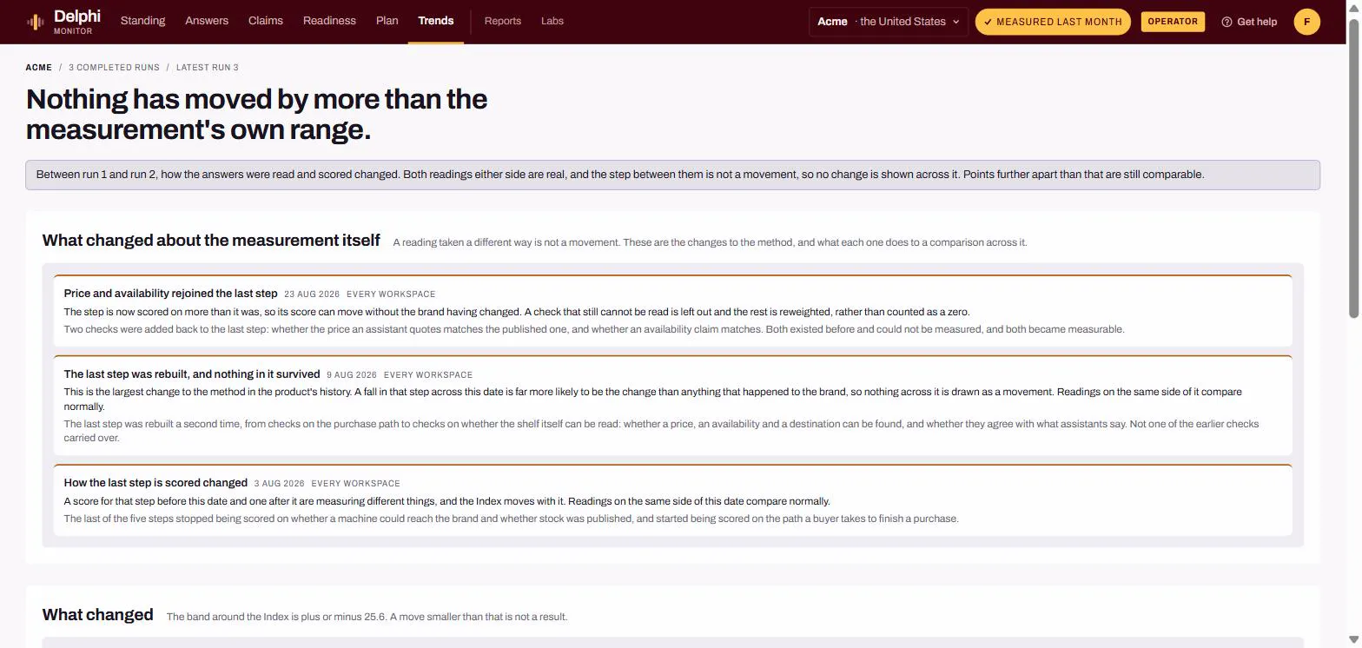Click the Delphi Monitor logo icon

click(36, 22)
